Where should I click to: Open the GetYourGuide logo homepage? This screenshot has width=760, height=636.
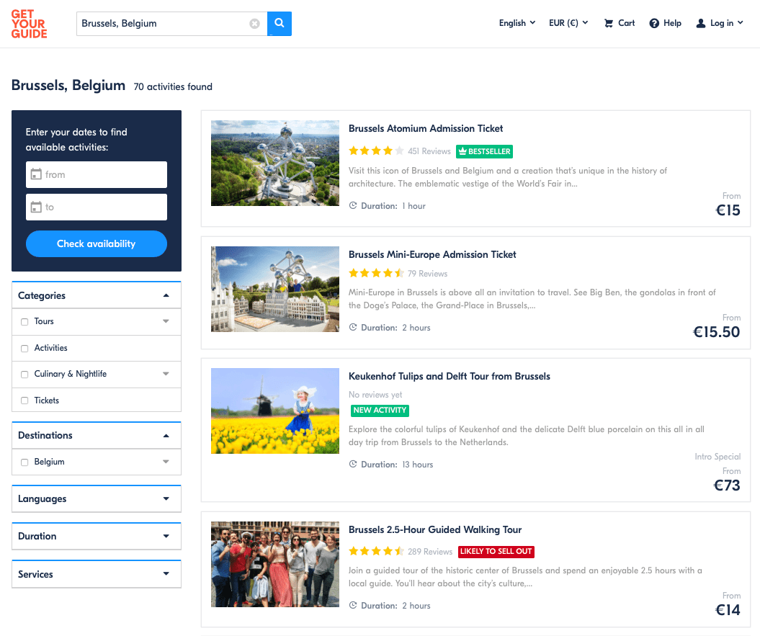[29, 24]
